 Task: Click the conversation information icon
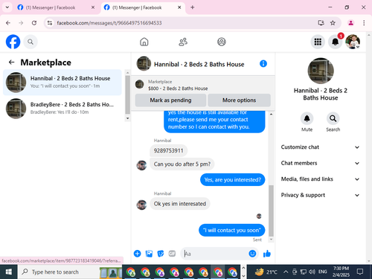tap(263, 64)
